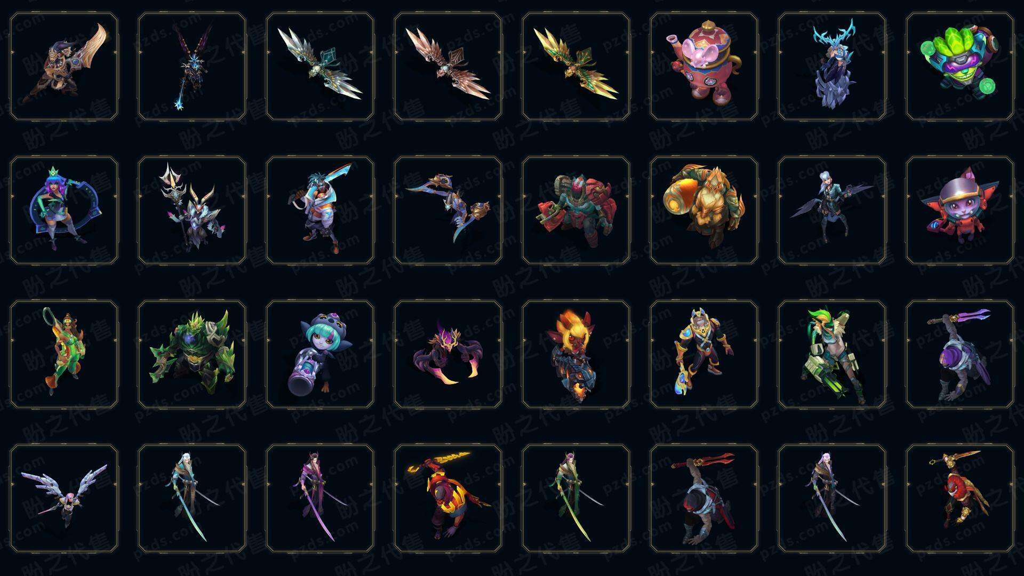Select the cat-eared character in red suit
The width and height of the screenshot is (1024, 576).
(x=960, y=210)
